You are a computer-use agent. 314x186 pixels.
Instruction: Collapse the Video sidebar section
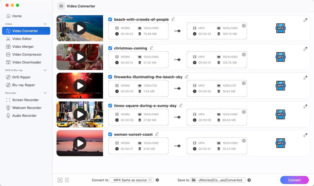pos(45,24)
